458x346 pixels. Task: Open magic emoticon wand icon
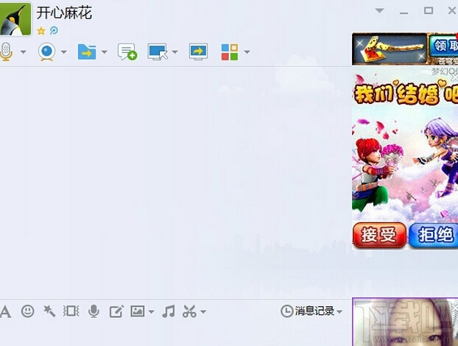49,311
